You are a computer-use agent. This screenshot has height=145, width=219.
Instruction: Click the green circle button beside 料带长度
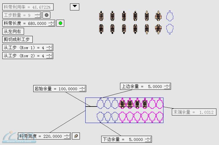(60, 23)
